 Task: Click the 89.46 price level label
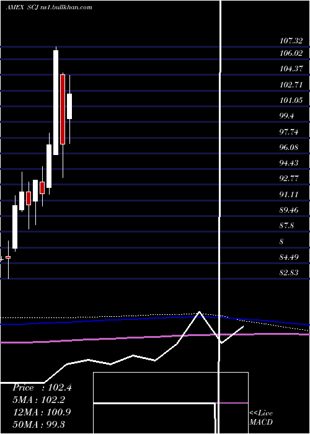[x=289, y=210]
